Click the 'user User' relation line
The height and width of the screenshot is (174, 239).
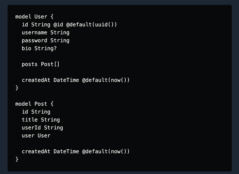pyautogui.click(x=36, y=136)
